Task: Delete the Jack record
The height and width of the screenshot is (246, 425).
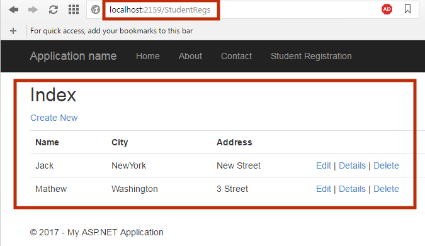Action: 386,165
